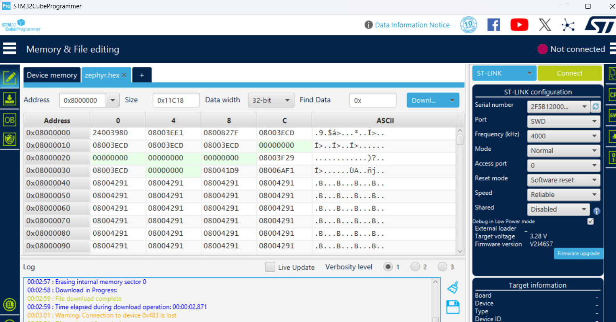The width and height of the screenshot is (616, 322).
Task: Add a new tab with the plus button
Action: tap(142, 75)
